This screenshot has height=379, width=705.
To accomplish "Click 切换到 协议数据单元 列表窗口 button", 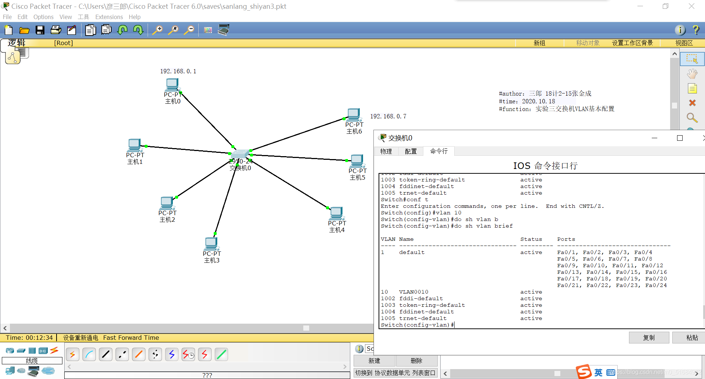I will 395,373.
